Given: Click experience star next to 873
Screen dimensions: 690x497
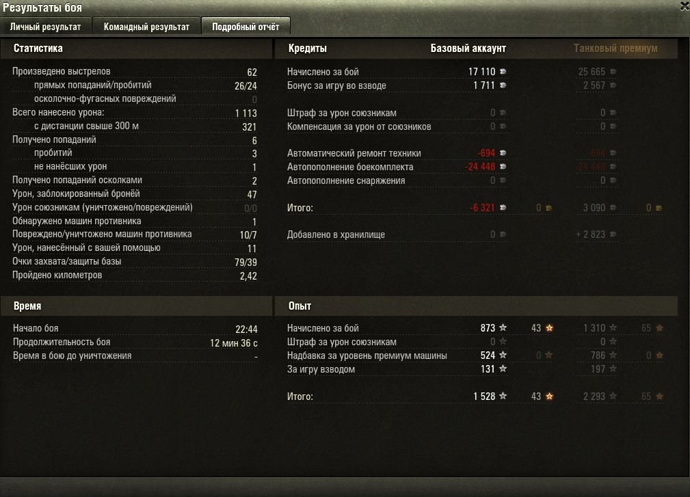Looking at the screenshot, I should 503,327.
